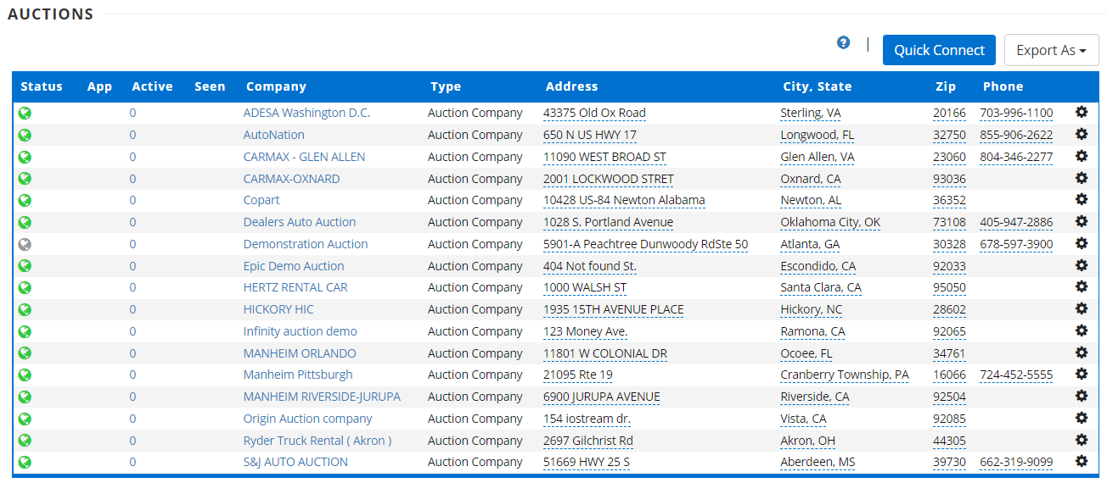1107x483 pixels.
Task: Sort by the Phone column header
Action: [1003, 86]
